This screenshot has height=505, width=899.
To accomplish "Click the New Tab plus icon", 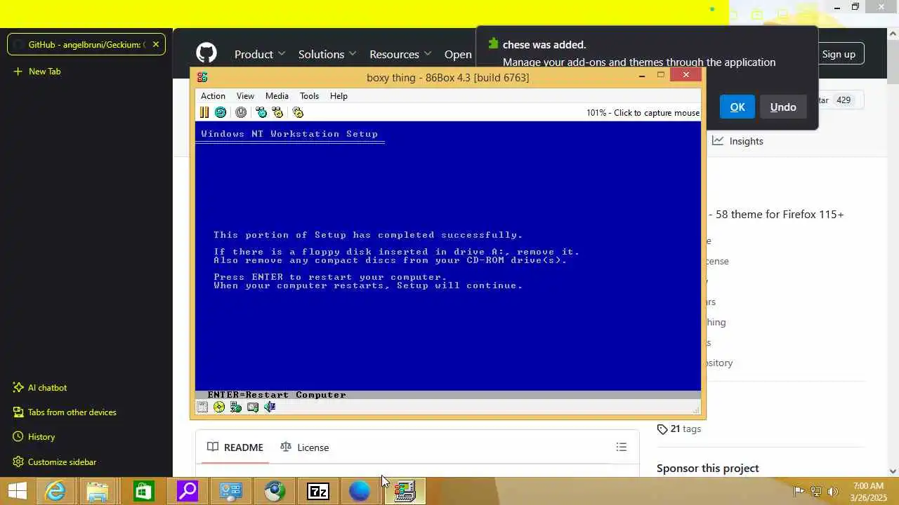I will (x=18, y=72).
